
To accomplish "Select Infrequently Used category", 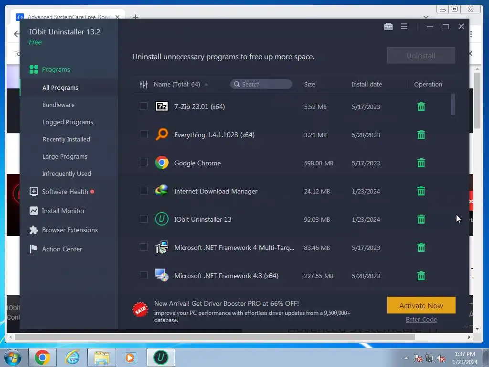I will (x=67, y=173).
